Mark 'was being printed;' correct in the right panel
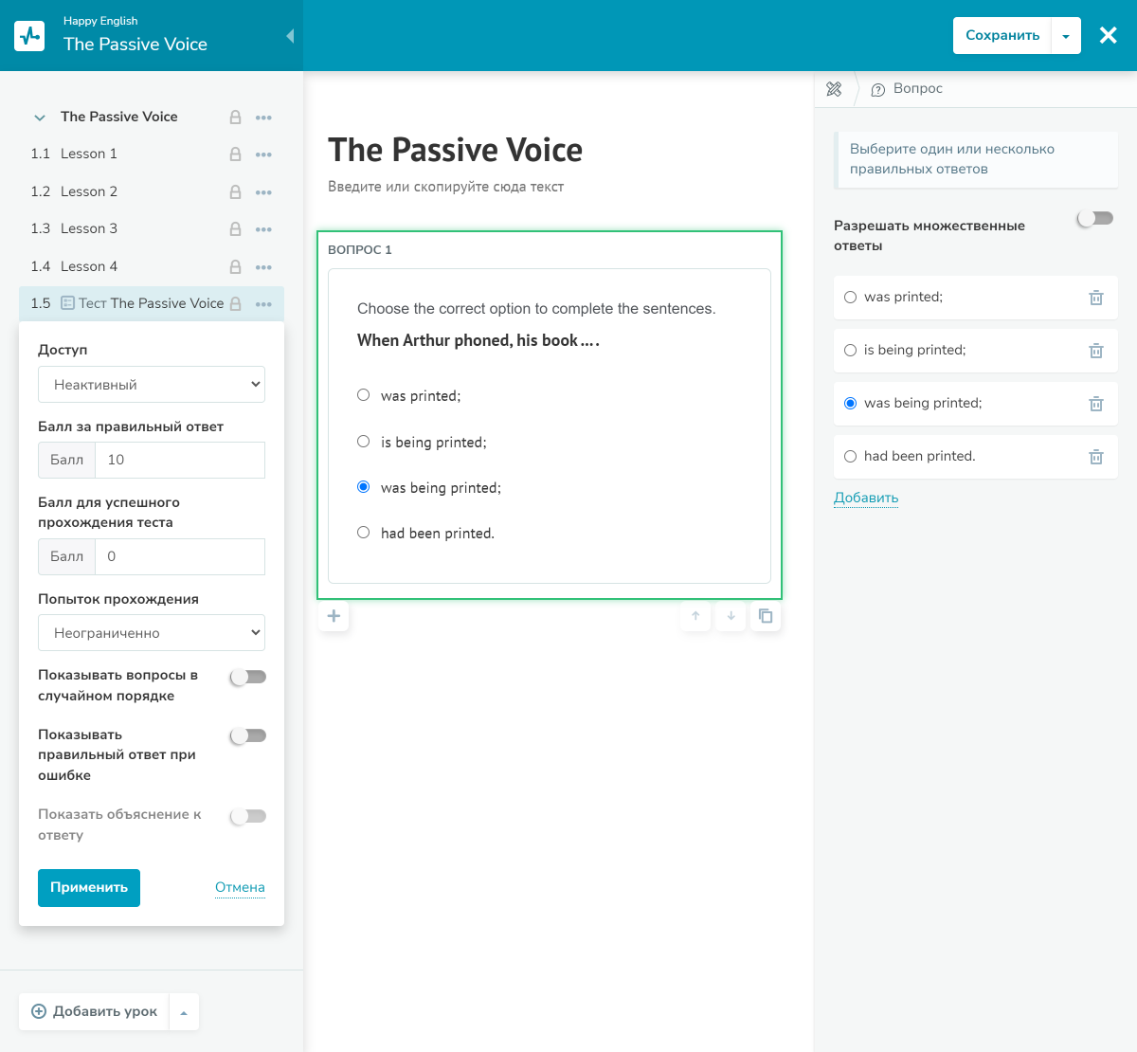 pos(850,403)
